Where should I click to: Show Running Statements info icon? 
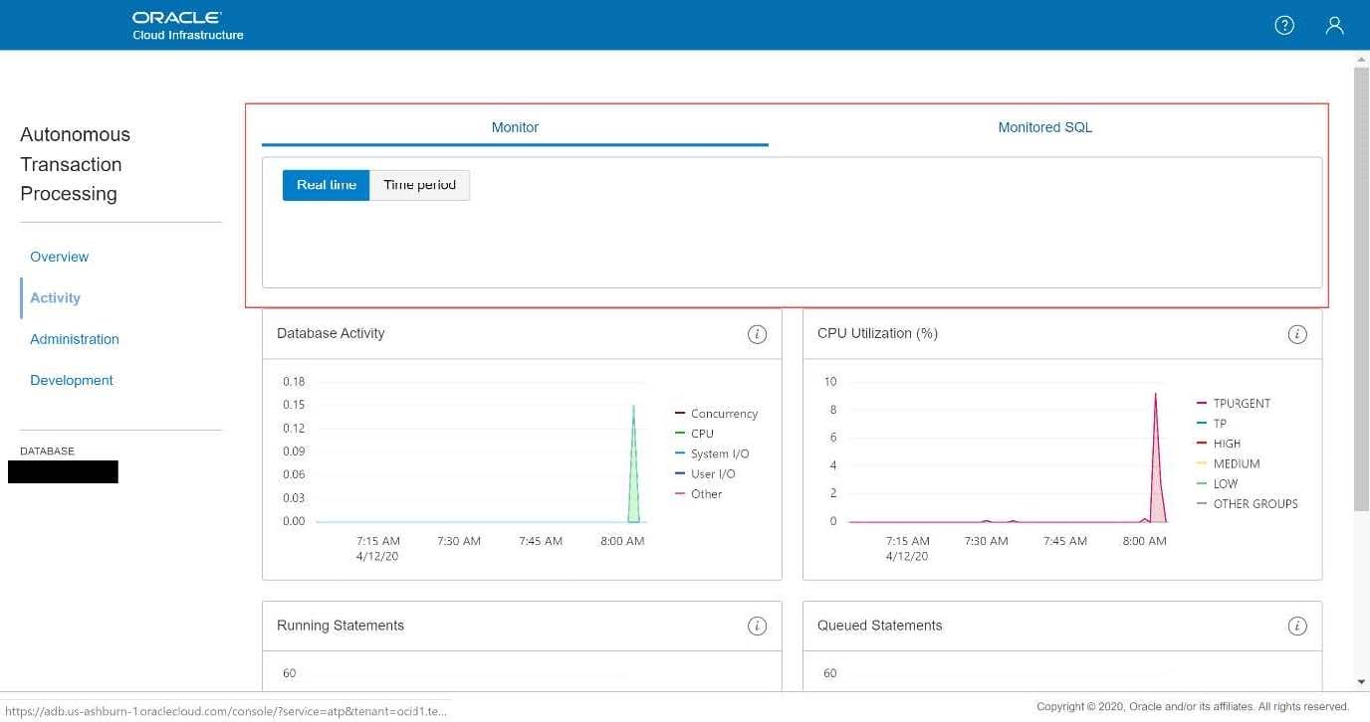[757, 626]
